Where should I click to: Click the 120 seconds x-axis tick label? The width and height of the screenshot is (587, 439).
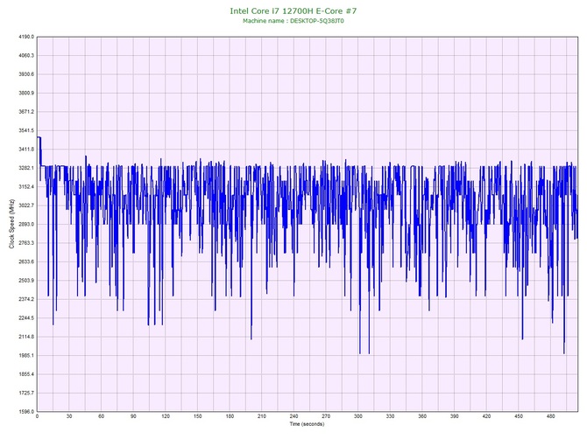pyautogui.click(x=166, y=416)
